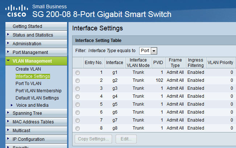Click the Interface Settings page heading
Viewport: 236px width, 148px height.
pos(98,28)
